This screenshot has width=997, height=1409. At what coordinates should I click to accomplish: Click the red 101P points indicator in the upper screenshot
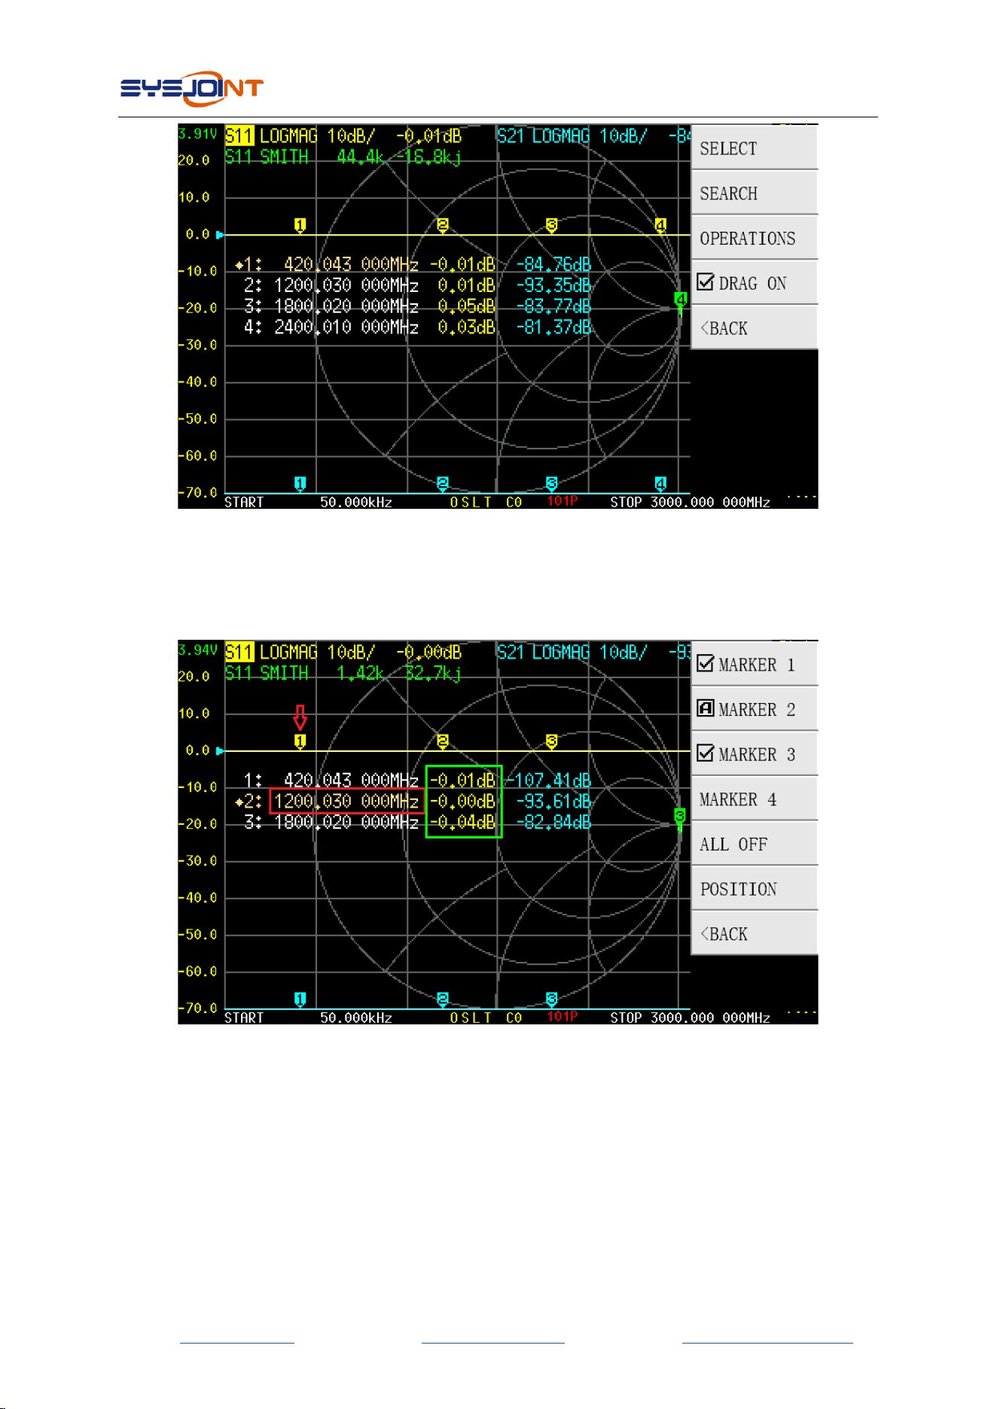point(563,501)
